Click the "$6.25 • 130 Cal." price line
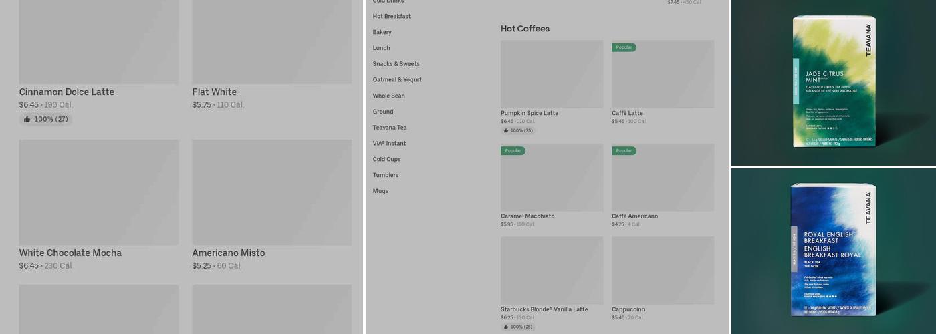The image size is (936, 334). [518, 318]
